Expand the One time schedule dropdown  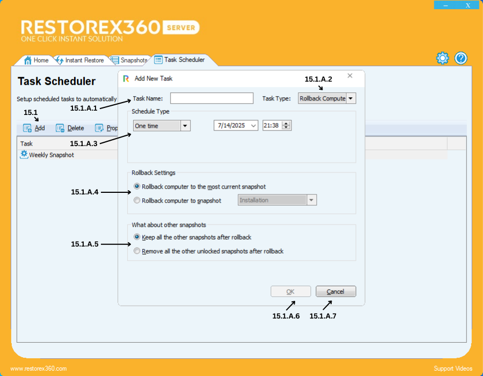185,126
